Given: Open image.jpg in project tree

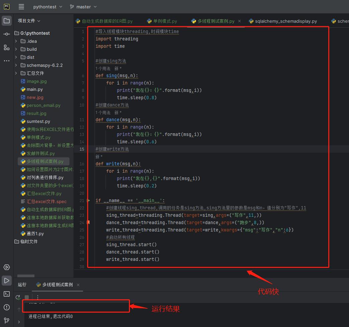Looking at the screenshot, I should click(34, 81).
